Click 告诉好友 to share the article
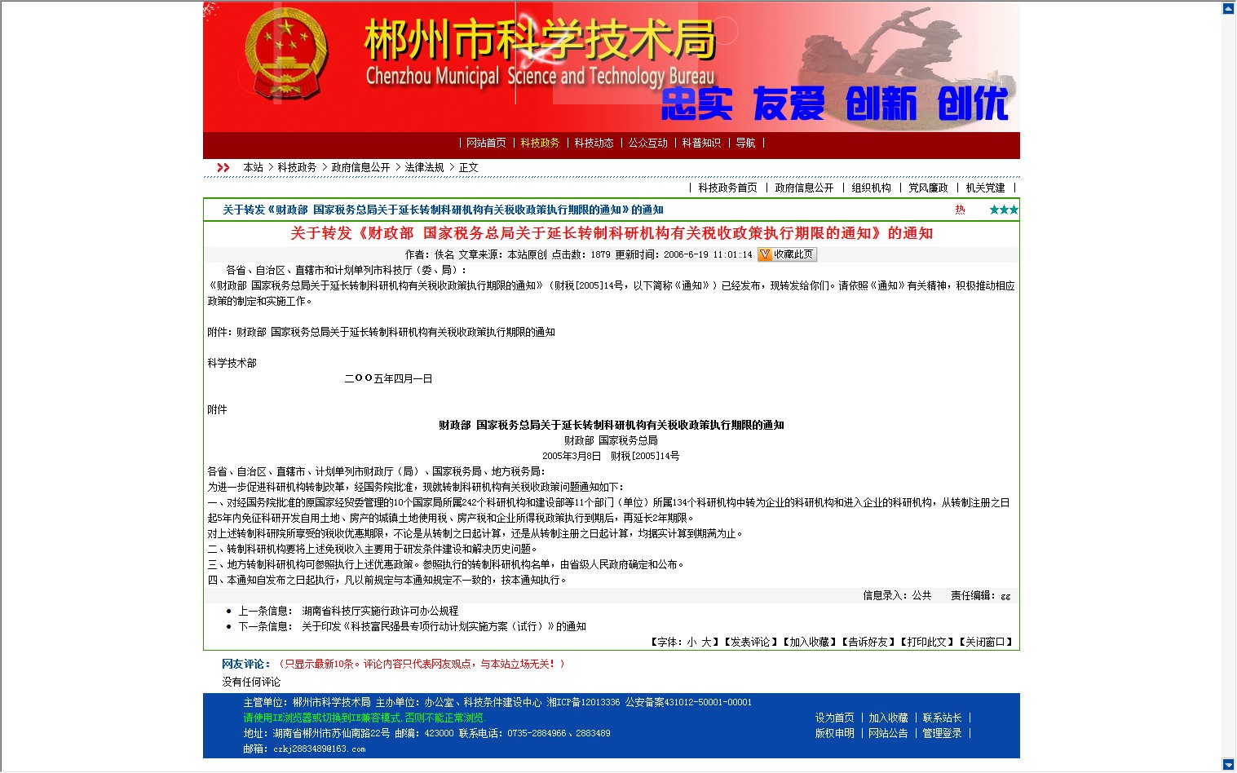The height and width of the screenshot is (773, 1237). [x=868, y=642]
